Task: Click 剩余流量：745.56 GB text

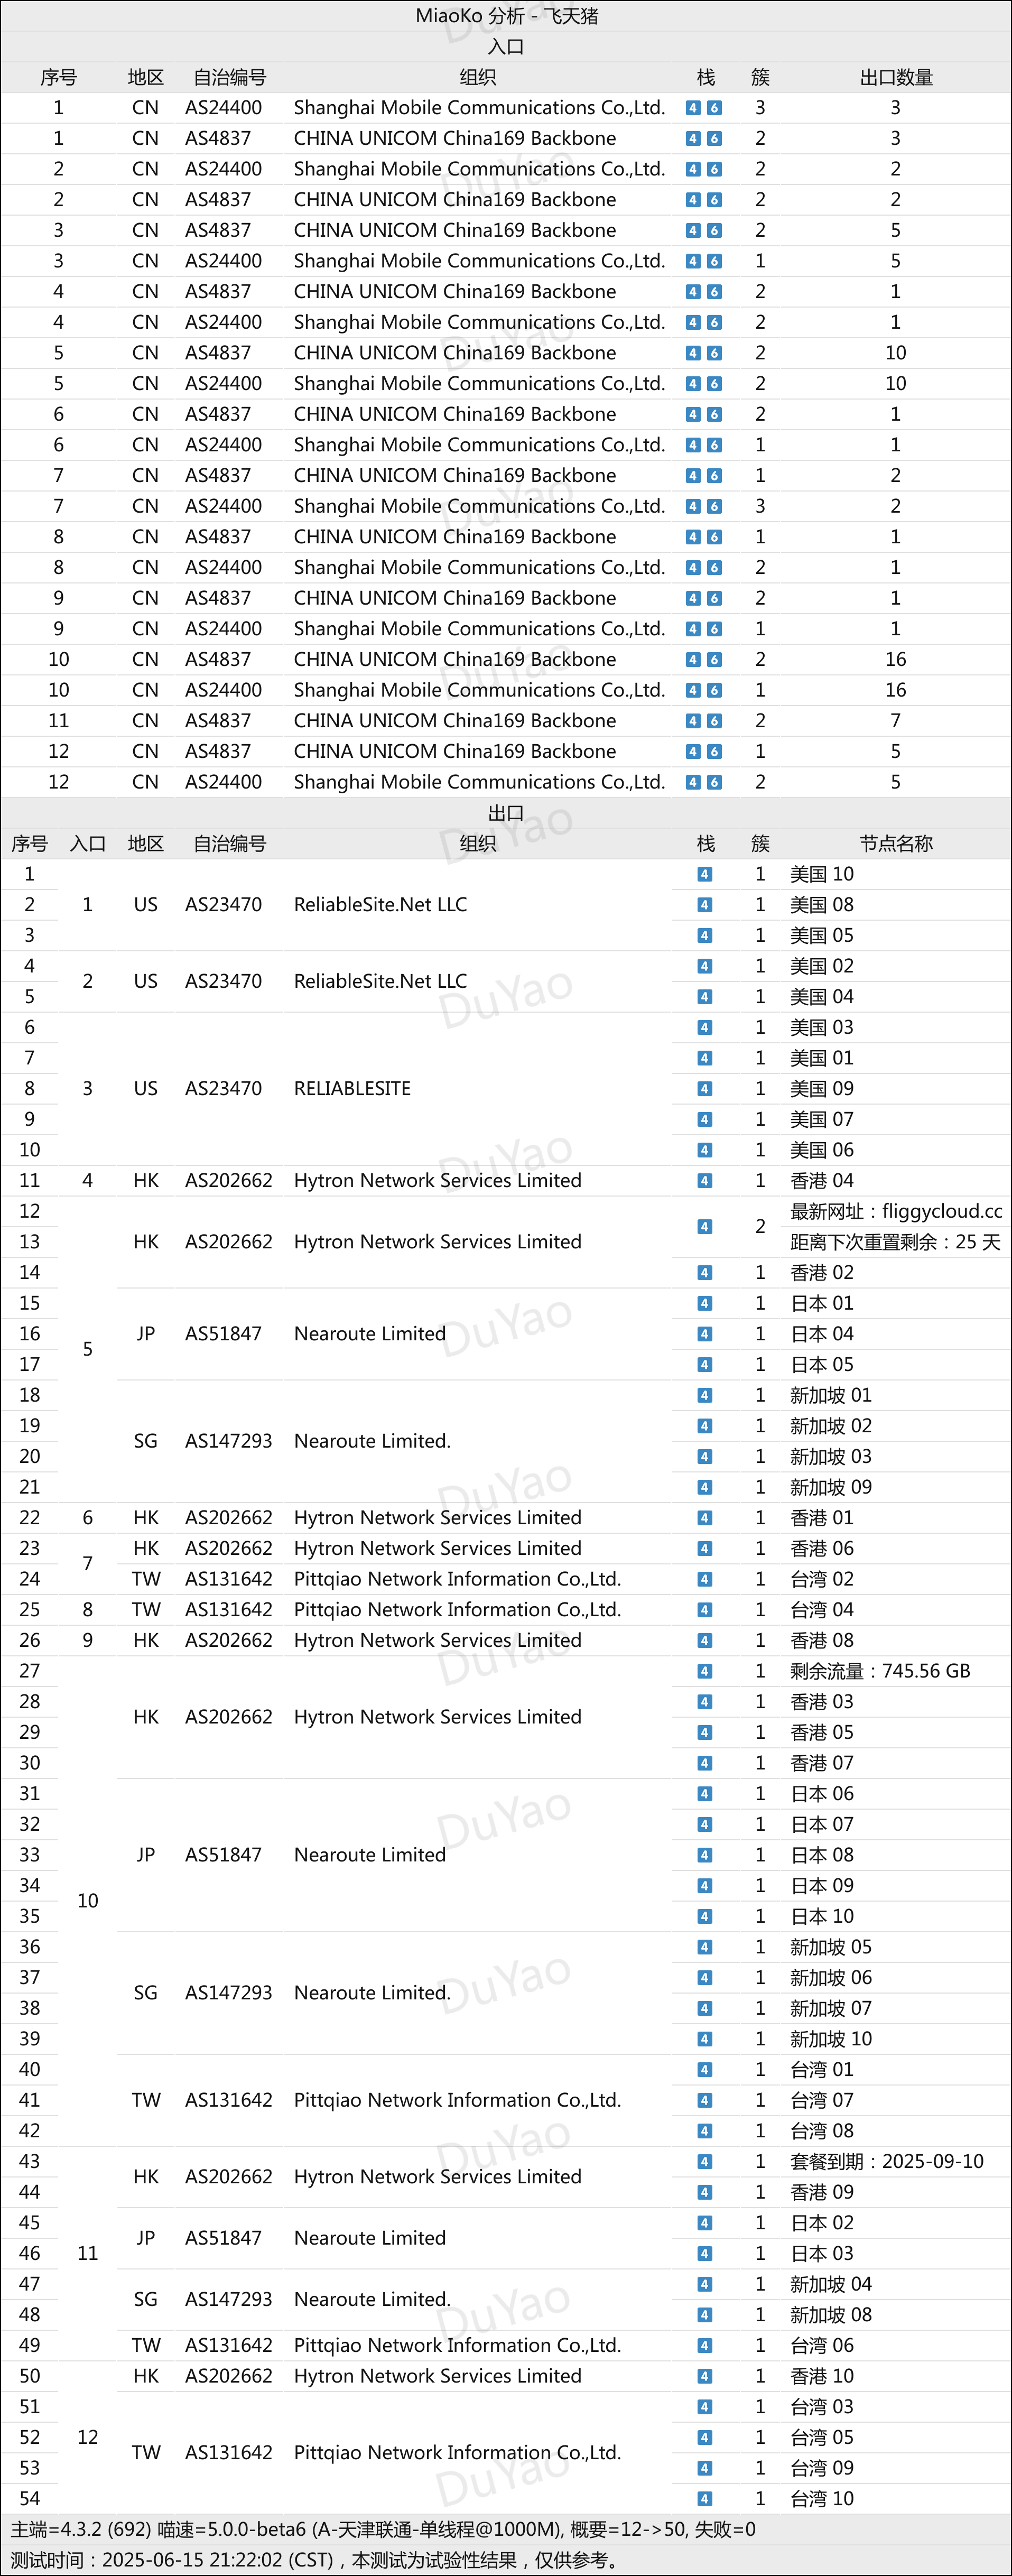Action: (x=880, y=1671)
